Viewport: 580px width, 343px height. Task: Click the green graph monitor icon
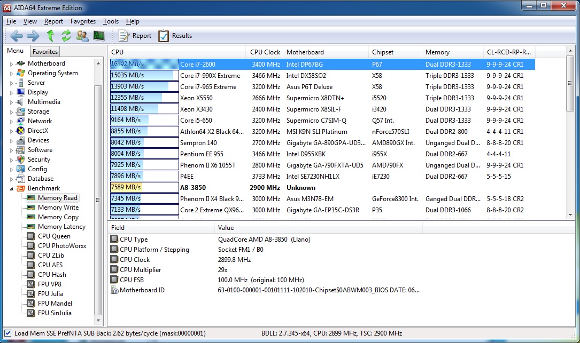[98, 36]
